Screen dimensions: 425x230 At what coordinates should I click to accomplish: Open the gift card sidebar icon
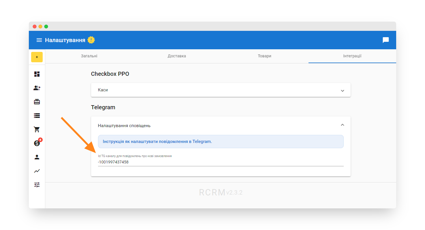click(x=37, y=102)
